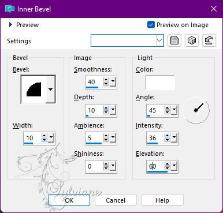Open the Shininess slider dropdown arrow
The width and height of the screenshot is (223, 213).
(113, 166)
